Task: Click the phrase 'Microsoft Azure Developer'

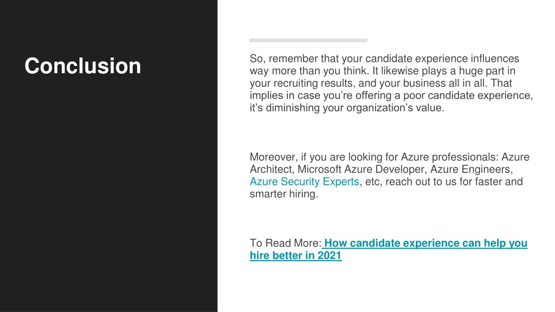Action: tap(362, 169)
